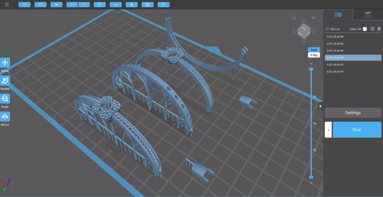This screenshot has height=197, width=383.
Task: Click the Save toolbar icon
Action: click(x=41, y=4)
